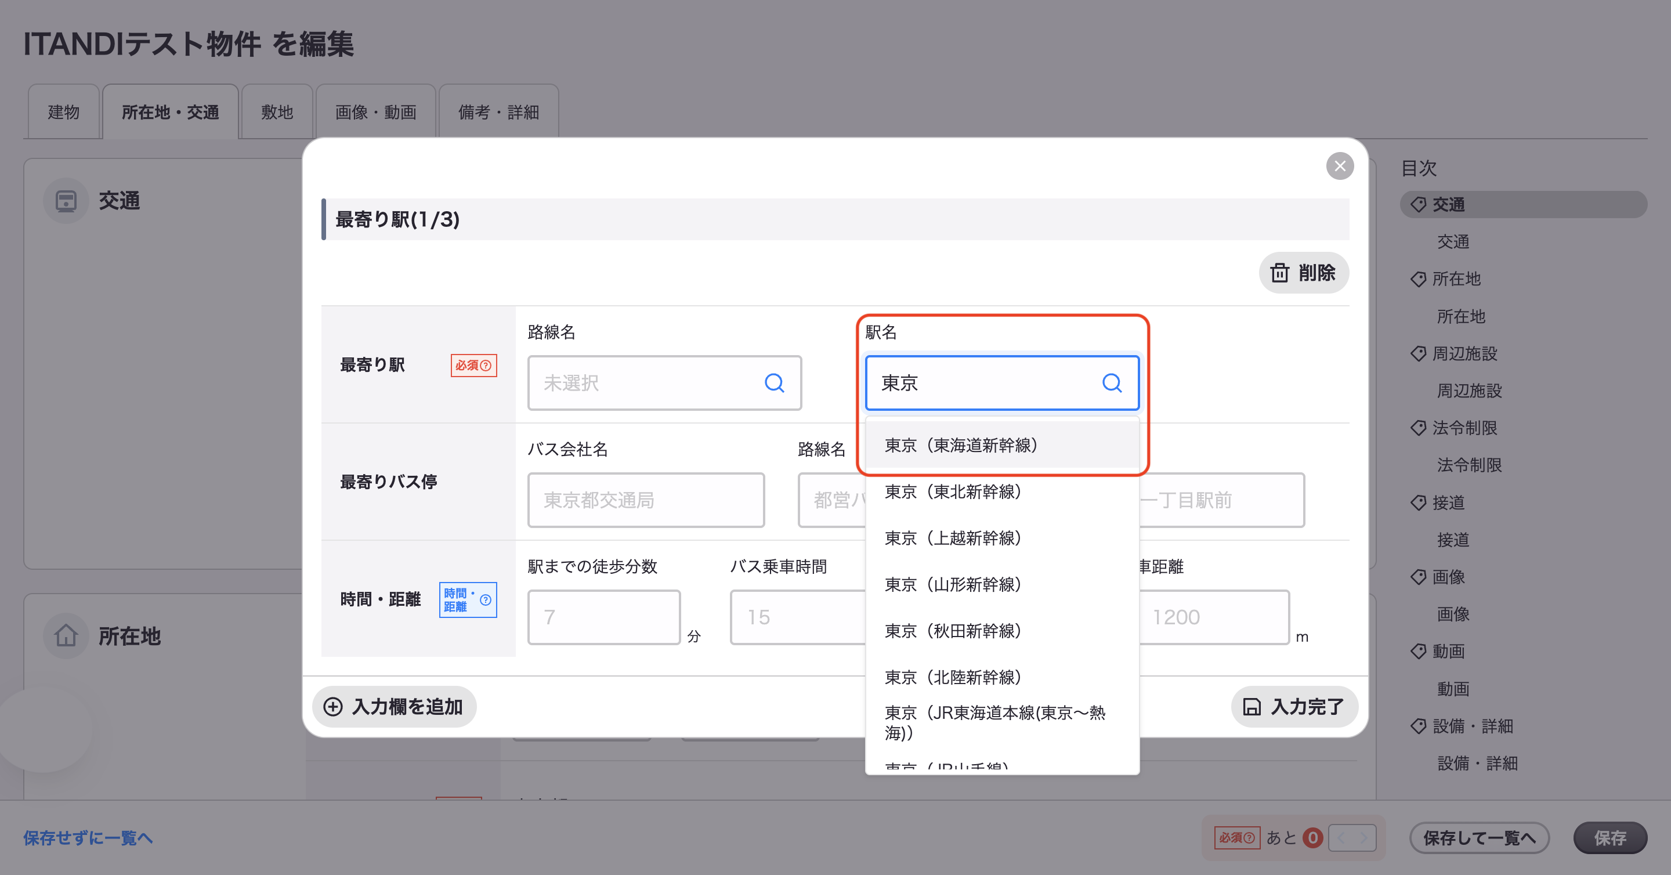Click the 駅名 field containing 東京

(x=1002, y=383)
